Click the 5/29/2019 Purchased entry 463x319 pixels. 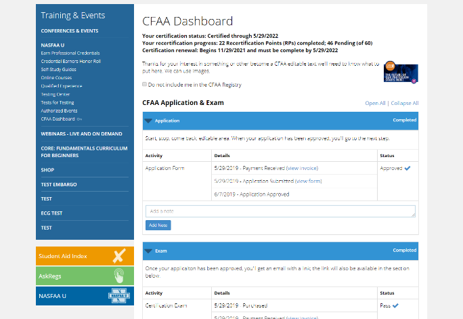click(x=241, y=305)
